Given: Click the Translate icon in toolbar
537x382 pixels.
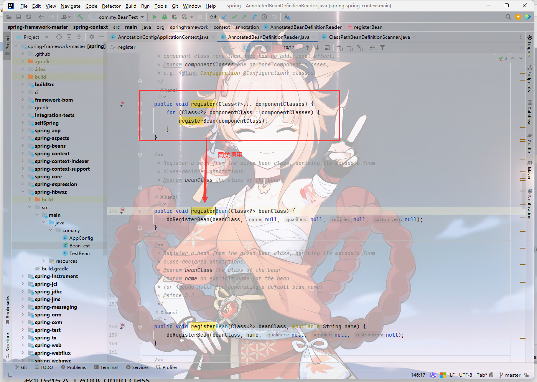Looking at the screenshot, I should point(287,17).
